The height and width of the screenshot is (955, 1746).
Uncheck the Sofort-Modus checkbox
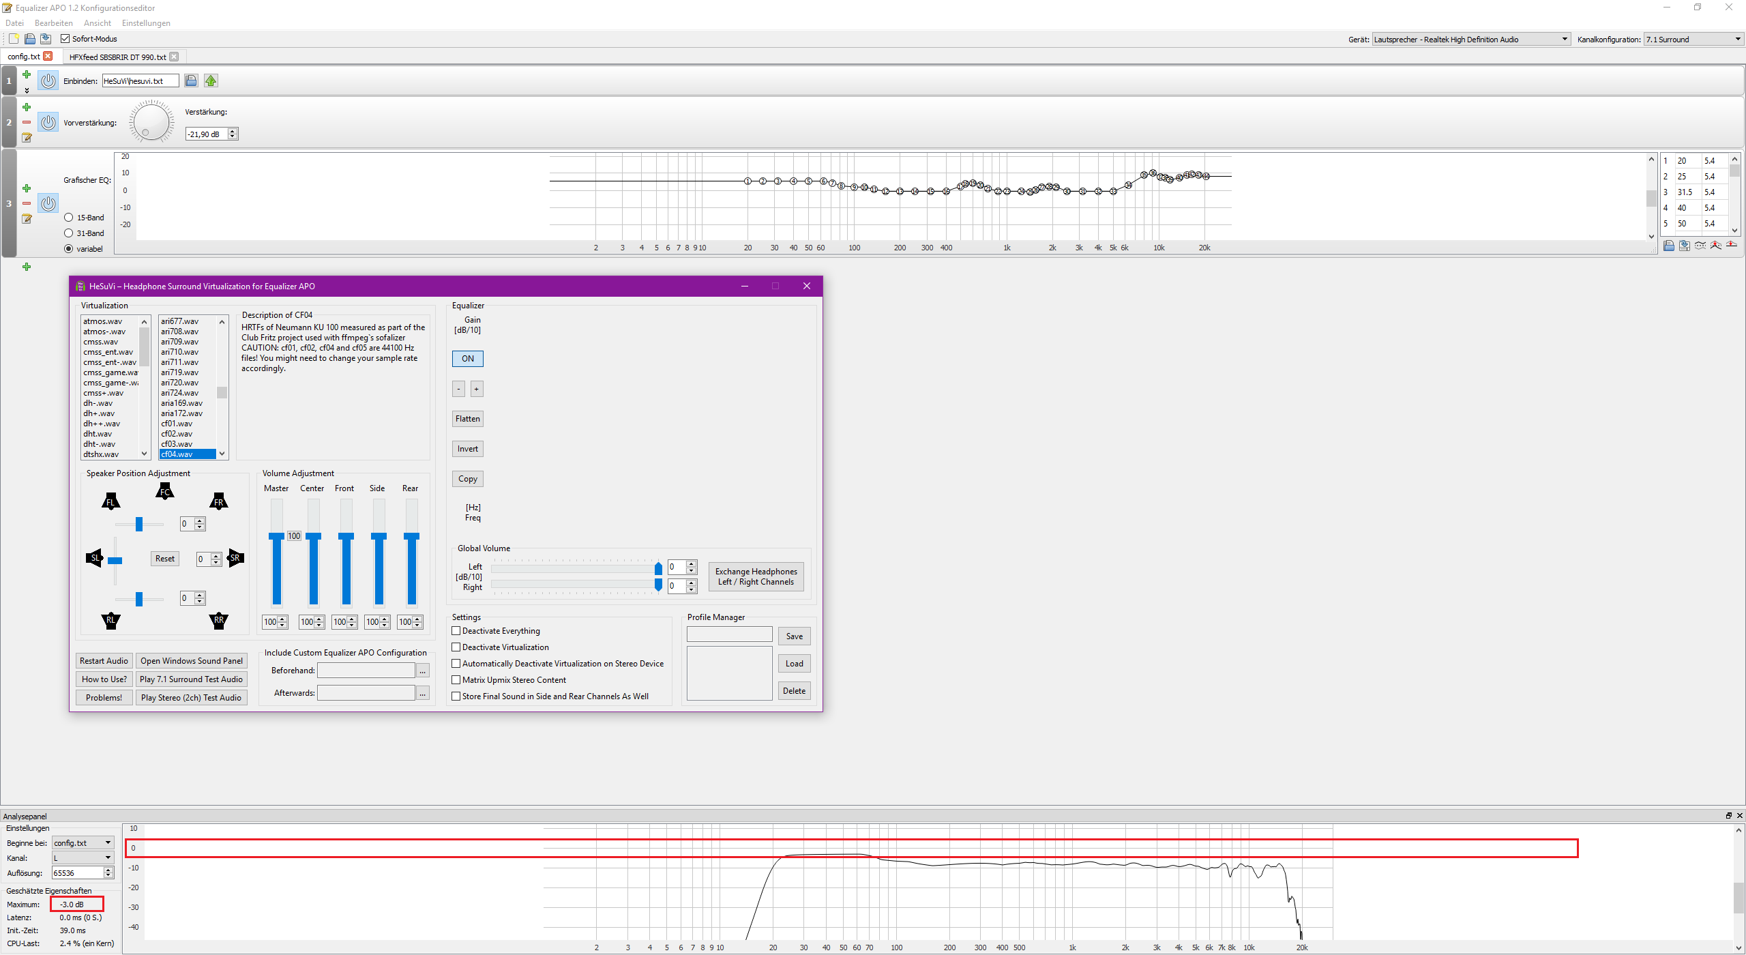[65, 39]
